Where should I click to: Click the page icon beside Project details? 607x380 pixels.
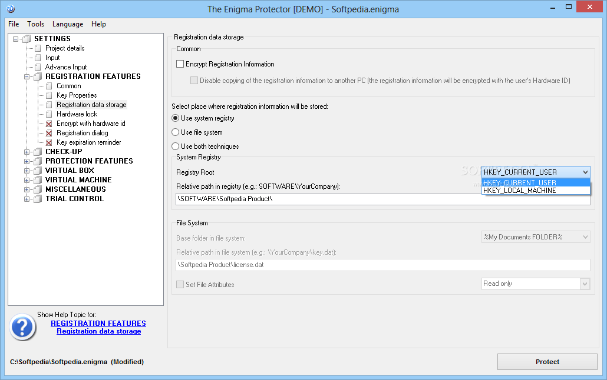coord(38,48)
